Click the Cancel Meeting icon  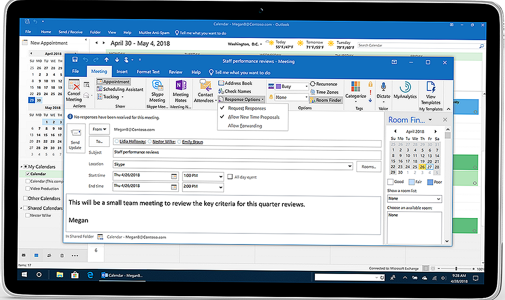coord(74,85)
